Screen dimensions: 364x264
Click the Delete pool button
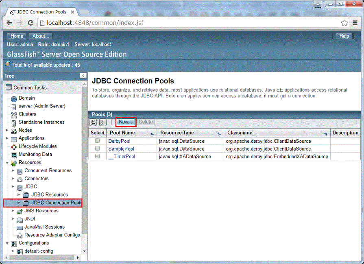[146, 122]
